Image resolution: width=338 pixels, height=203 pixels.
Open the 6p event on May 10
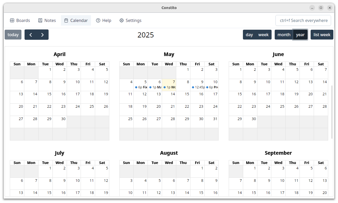click(212, 87)
